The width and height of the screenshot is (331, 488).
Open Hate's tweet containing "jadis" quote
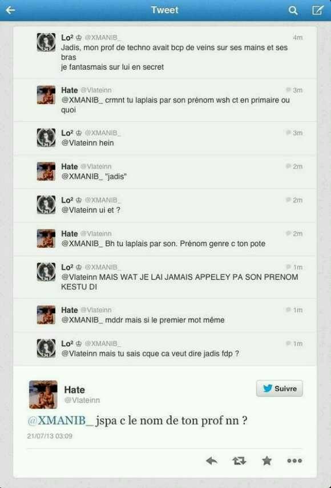(x=165, y=172)
